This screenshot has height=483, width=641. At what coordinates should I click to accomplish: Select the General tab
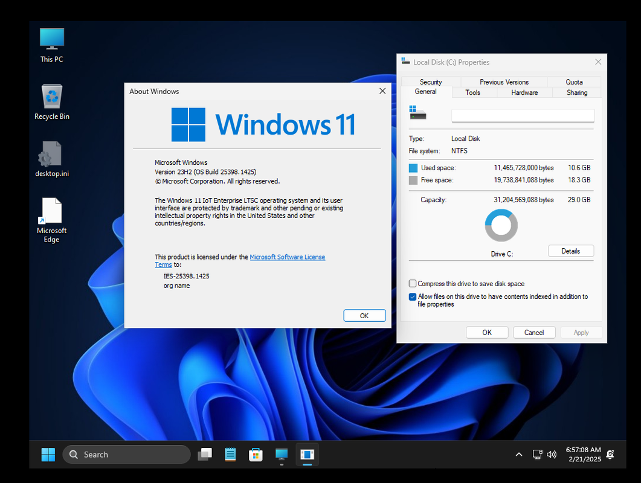pos(425,92)
